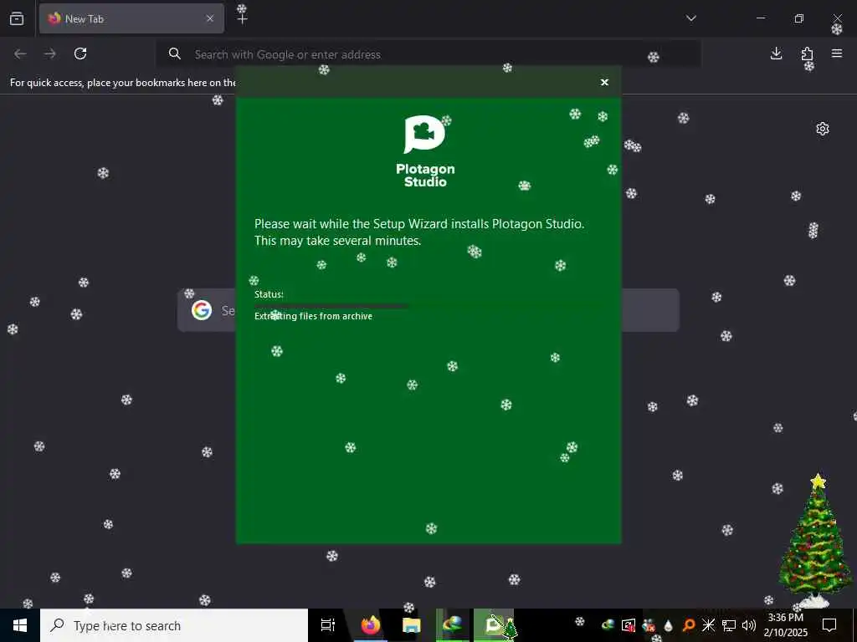Click the search icon in address bar
Screen dimensions: 857x642
click(174, 53)
